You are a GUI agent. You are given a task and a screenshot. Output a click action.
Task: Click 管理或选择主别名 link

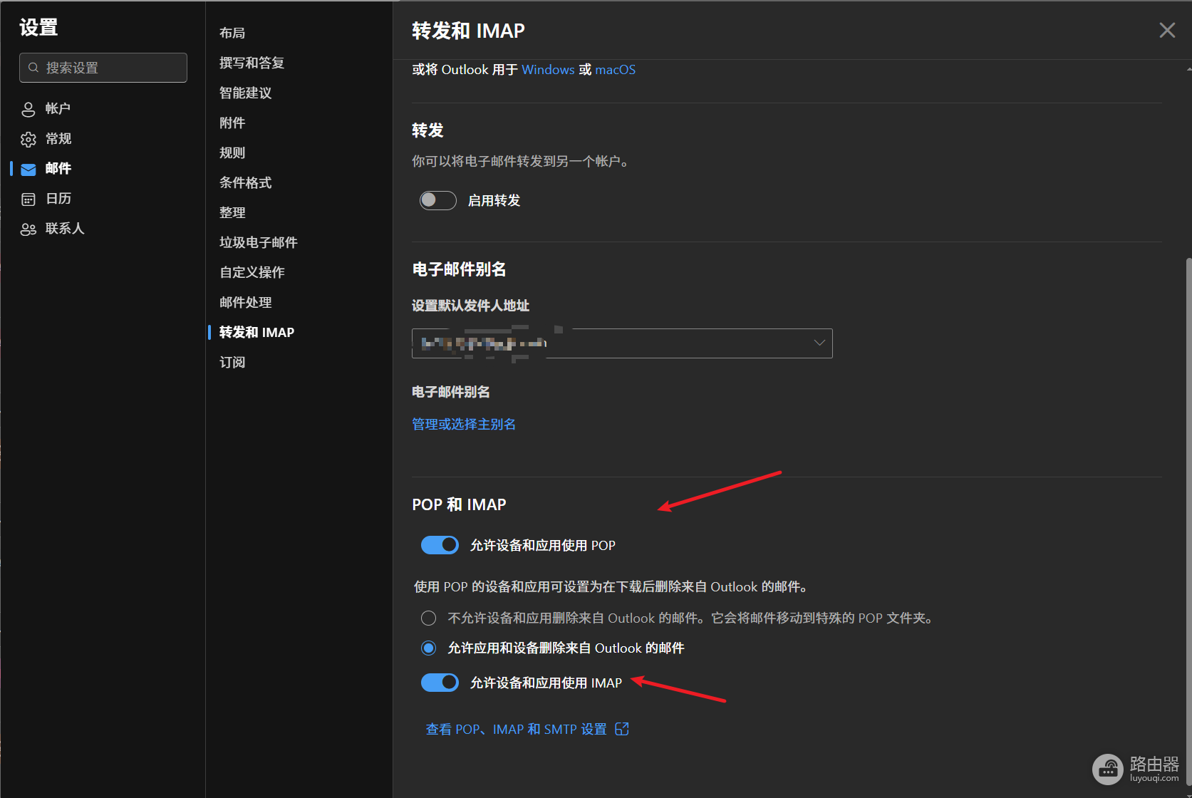pos(464,424)
